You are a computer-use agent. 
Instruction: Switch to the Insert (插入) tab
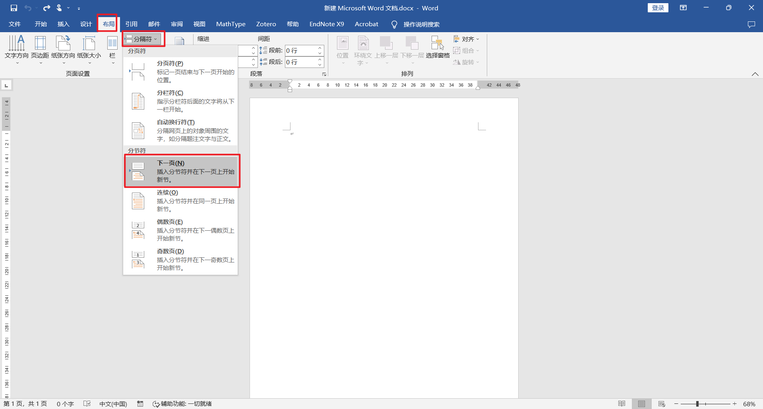pyautogui.click(x=63, y=24)
